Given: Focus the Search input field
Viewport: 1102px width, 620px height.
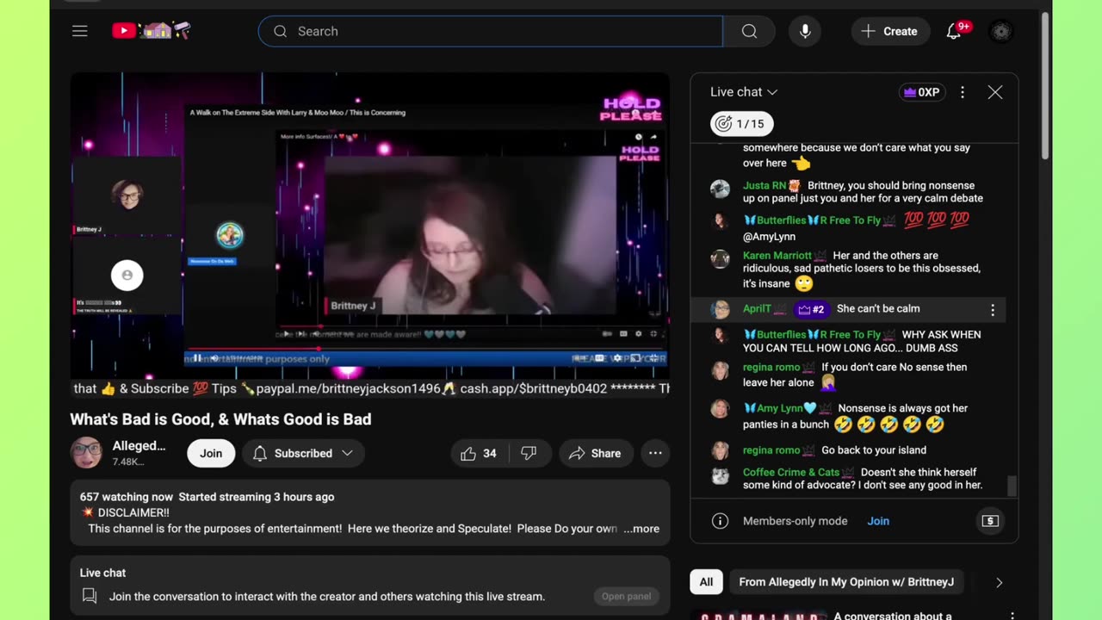Looking at the screenshot, I should coord(491,31).
